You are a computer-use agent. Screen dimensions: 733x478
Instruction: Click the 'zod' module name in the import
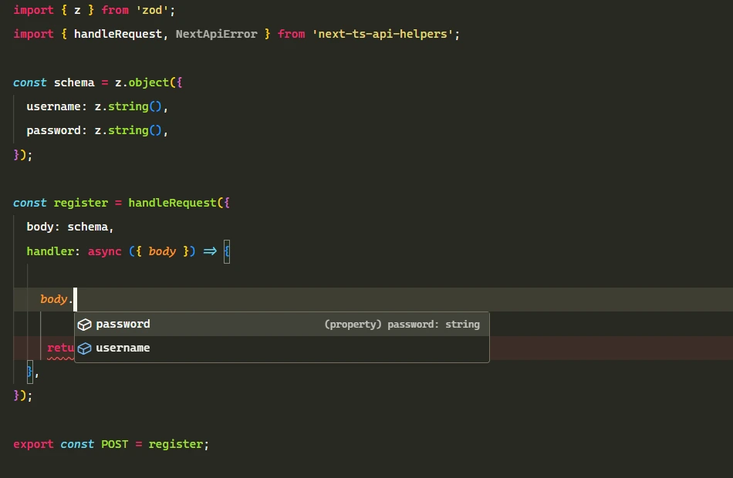[x=151, y=10]
